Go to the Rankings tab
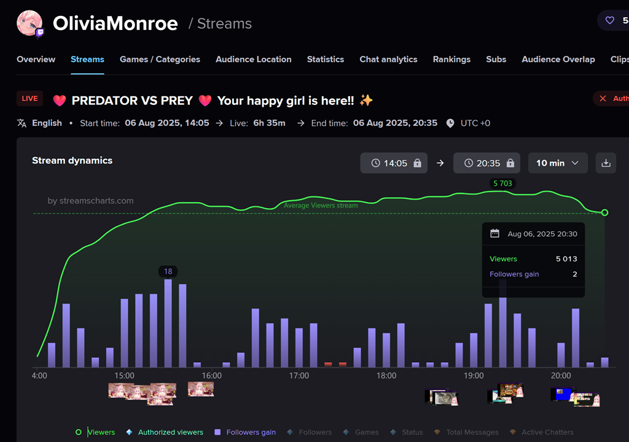The width and height of the screenshot is (629, 442). pyautogui.click(x=451, y=60)
